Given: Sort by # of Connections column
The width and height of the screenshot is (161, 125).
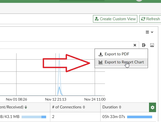Looking at the screenshot, I should click(x=84, y=107).
